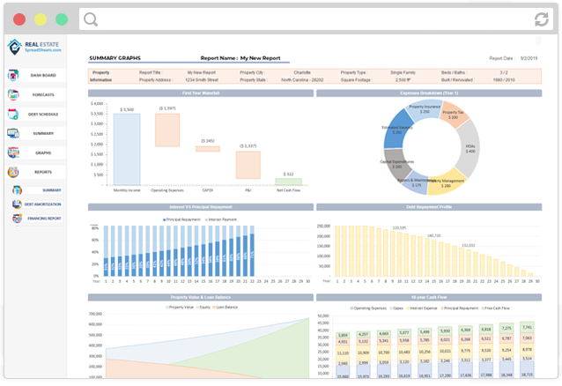Click the Principal Repayment legend swatch

click(x=164, y=219)
